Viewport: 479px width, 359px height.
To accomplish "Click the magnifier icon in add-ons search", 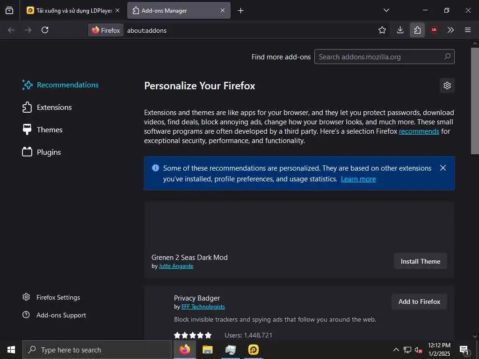I will [447, 57].
